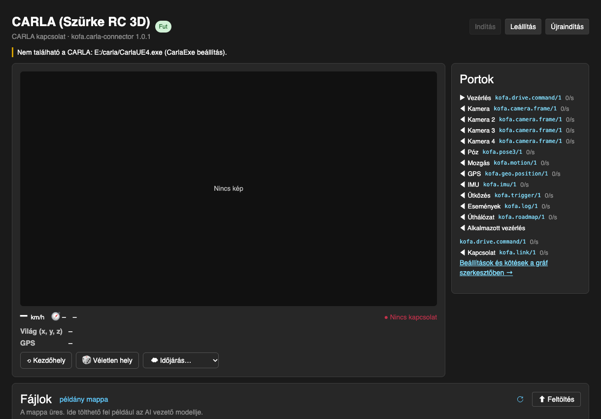Click the kofa.roadmap/1 port type label
Image resolution: width=601 pixels, height=419 pixels.
click(x=521, y=217)
